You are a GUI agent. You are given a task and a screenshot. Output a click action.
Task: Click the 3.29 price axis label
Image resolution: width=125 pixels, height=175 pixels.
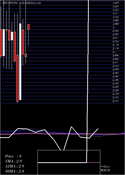[115, 3]
